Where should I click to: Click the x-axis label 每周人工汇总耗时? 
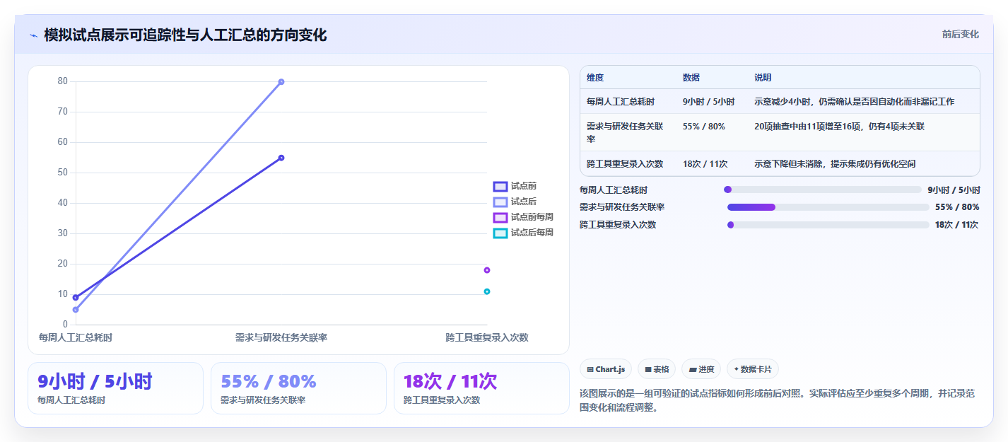pyautogui.click(x=76, y=337)
